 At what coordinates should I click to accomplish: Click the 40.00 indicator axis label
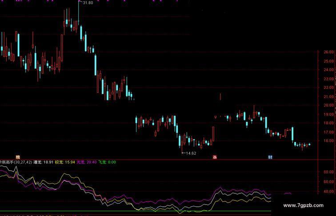(x=329, y=192)
